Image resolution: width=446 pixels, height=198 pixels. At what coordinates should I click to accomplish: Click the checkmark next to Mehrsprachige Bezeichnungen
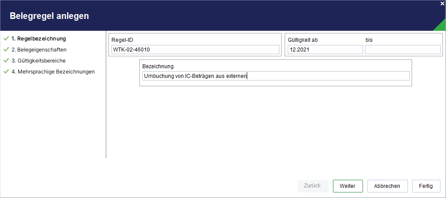6,72
